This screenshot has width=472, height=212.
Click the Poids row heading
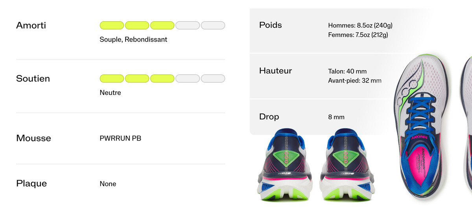(x=271, y=25)
